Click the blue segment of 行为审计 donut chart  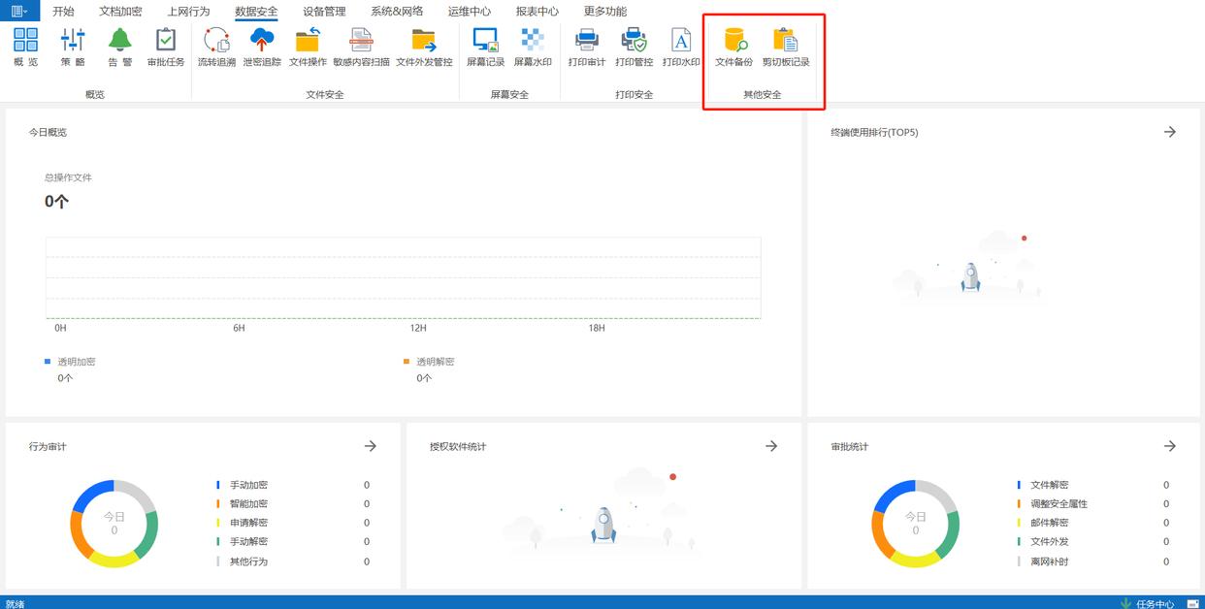96,493
